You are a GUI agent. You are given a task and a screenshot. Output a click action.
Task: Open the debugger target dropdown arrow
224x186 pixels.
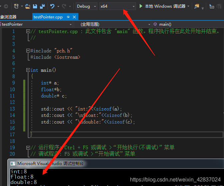(188, 6)
